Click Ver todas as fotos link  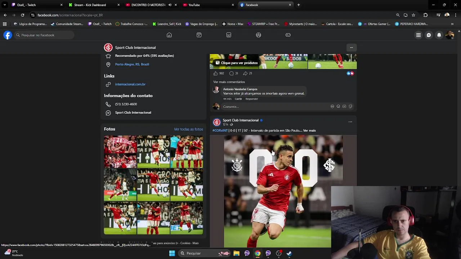188,129
